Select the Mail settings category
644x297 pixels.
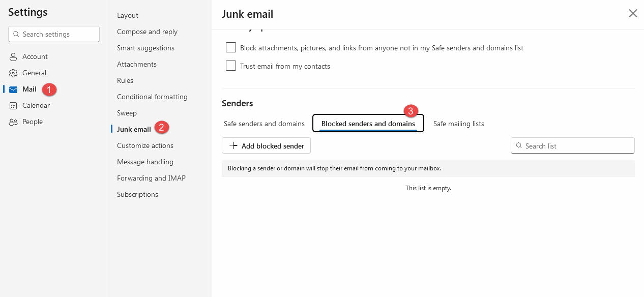coord(30,89)
